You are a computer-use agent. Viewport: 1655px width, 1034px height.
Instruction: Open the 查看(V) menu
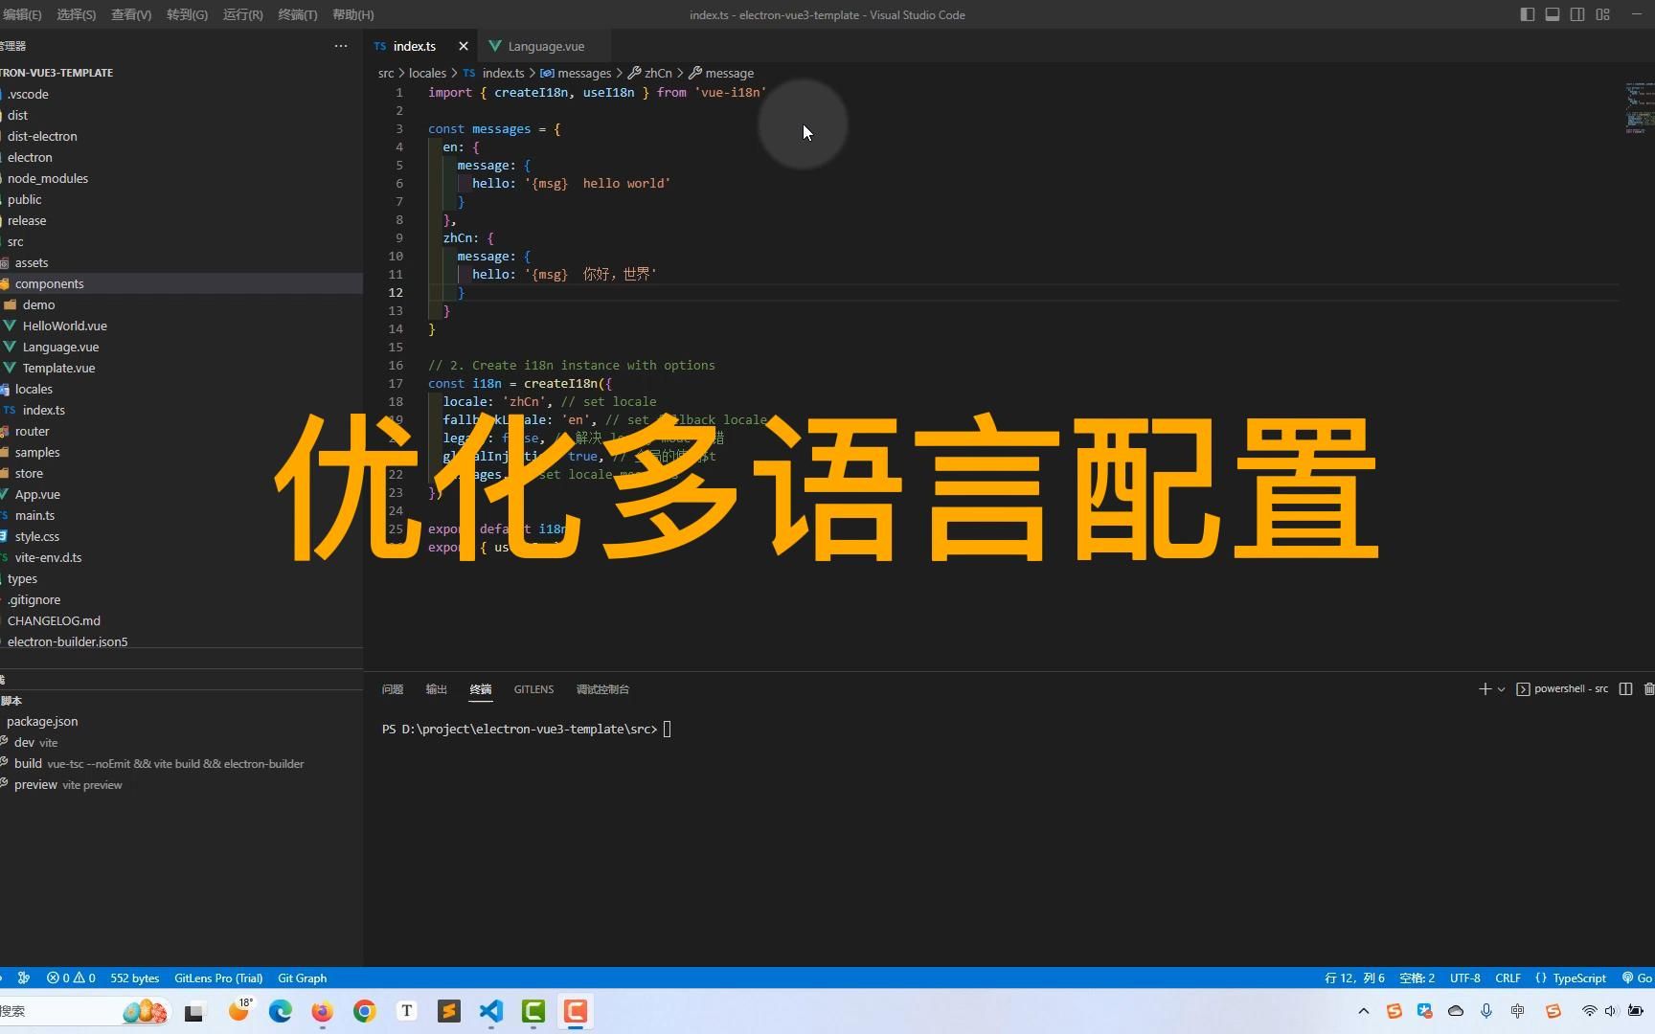(131, 14)
